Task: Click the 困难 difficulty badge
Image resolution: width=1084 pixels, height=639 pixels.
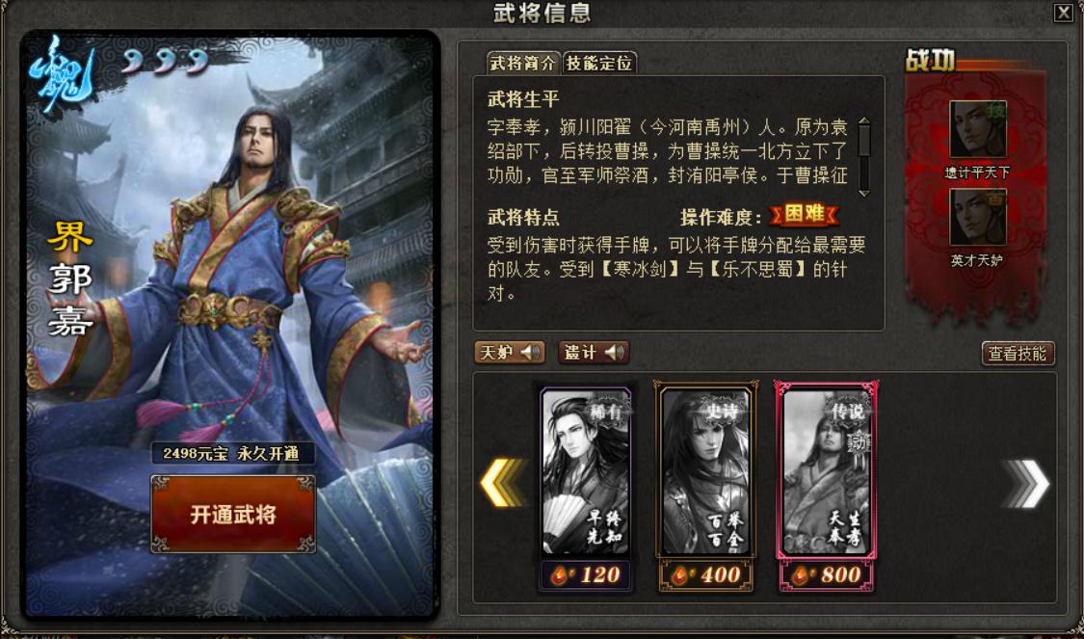Action: [804, 216]
